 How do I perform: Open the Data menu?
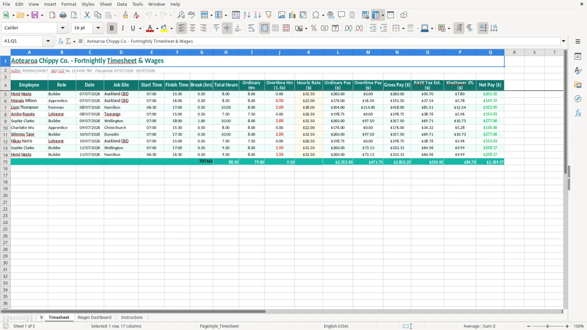click(122, 4)
